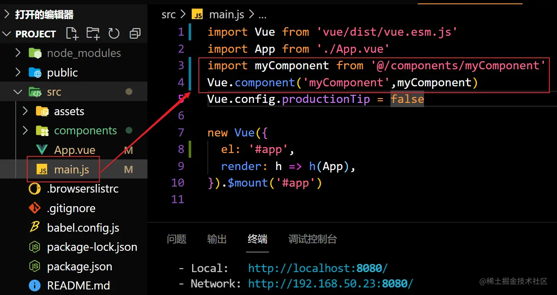
Task: Click src in the breadcrumb
Action: point(169,15)
